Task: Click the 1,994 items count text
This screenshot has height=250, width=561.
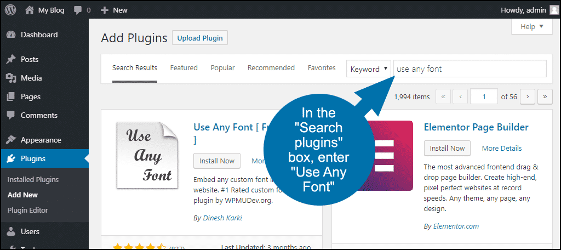Action: [x=411, y=96]
